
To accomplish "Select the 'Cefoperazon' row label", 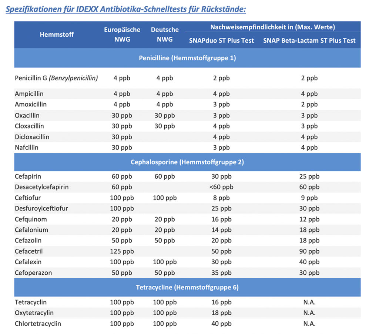I will (x=33, y=272).
